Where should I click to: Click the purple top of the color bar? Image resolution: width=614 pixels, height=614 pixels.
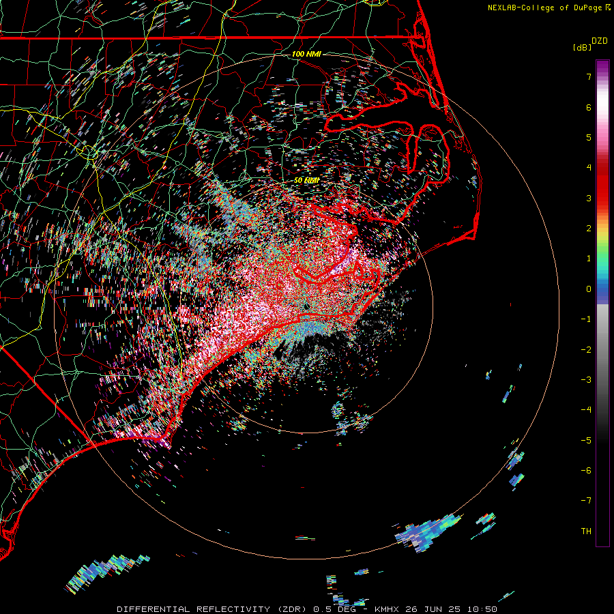click(602, 67)
